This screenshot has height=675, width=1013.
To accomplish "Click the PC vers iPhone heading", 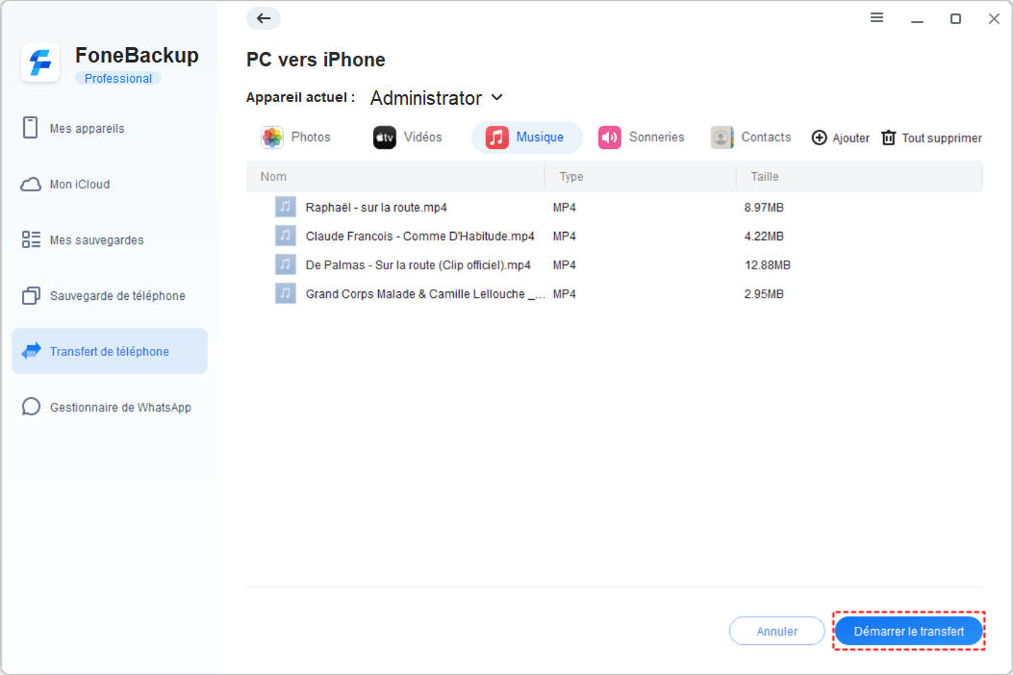I will (316, 60).
